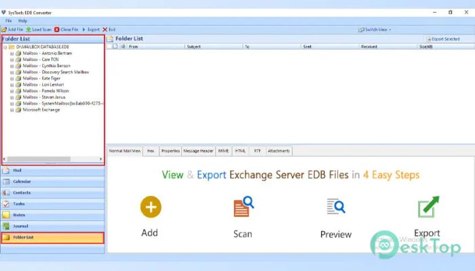Screen dimensions: 475x271
Task: Click the Switch View icon
Action: pyautogui.click(x=361, y=30)
